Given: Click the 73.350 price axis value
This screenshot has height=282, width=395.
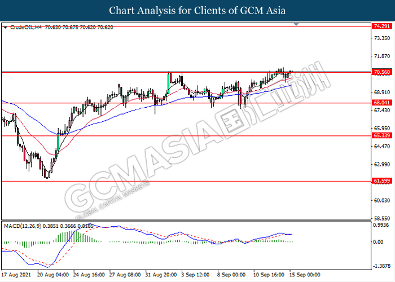Looking at the screenshot, I should 382,38.
